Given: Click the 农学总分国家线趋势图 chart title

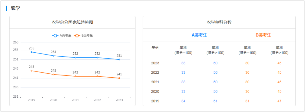Looking at the screenshot, I should tap(72, 22).
